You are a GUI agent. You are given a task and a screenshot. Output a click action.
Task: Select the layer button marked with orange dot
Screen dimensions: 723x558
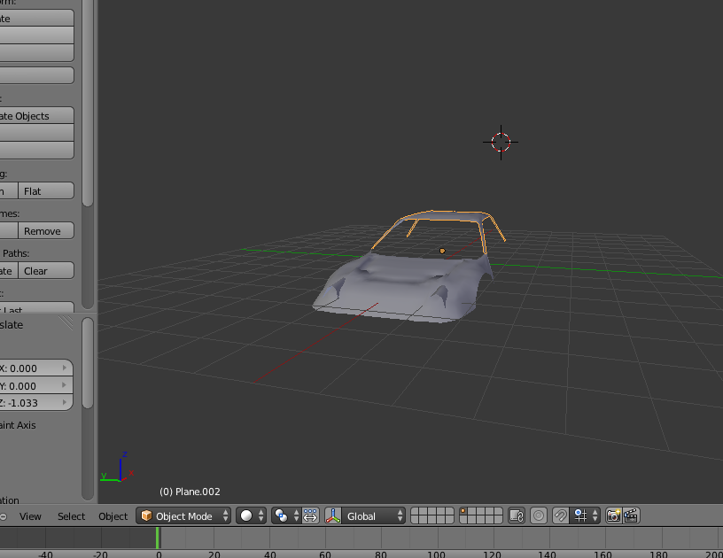464,511
